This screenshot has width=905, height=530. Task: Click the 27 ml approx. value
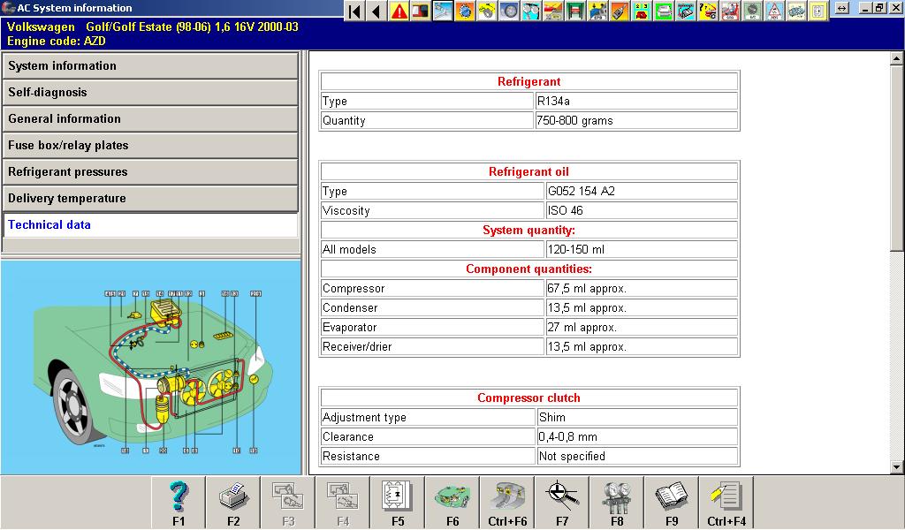pos(642,327)
